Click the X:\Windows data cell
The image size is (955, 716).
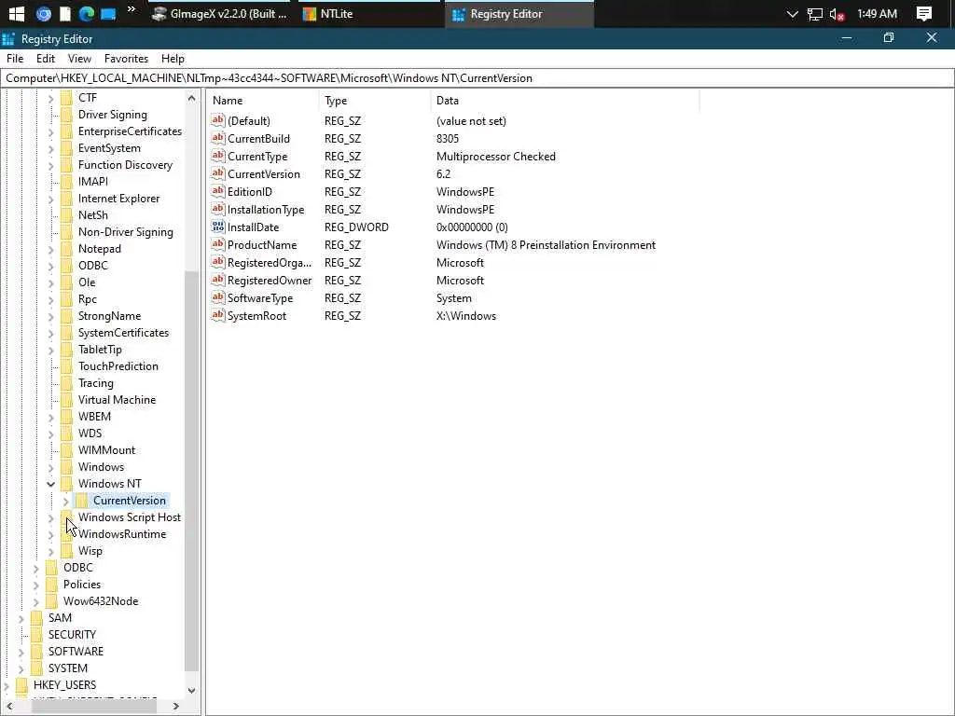466,316
